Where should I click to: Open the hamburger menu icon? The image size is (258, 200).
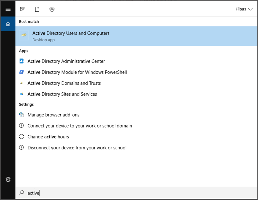tap(8, 9)
